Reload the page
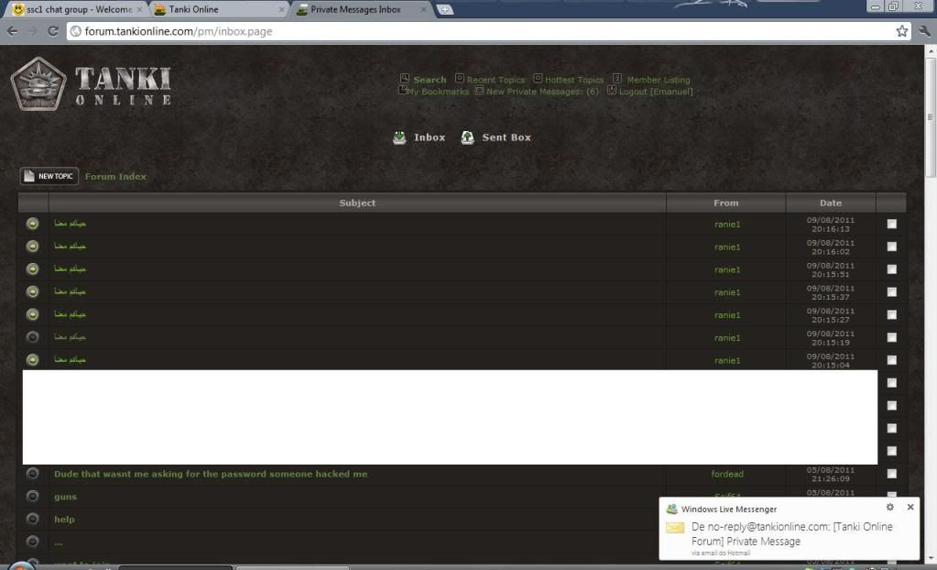Screen dimensions: 937x570 [x=53, y=31]
